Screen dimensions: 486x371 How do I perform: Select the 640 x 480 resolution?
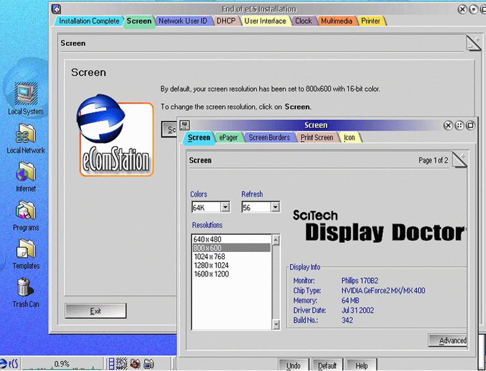[x=232, y=239]
